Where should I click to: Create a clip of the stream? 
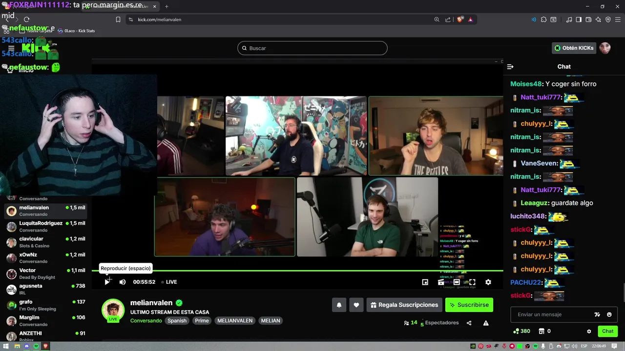pyautogui.click(x=441, y=282)
